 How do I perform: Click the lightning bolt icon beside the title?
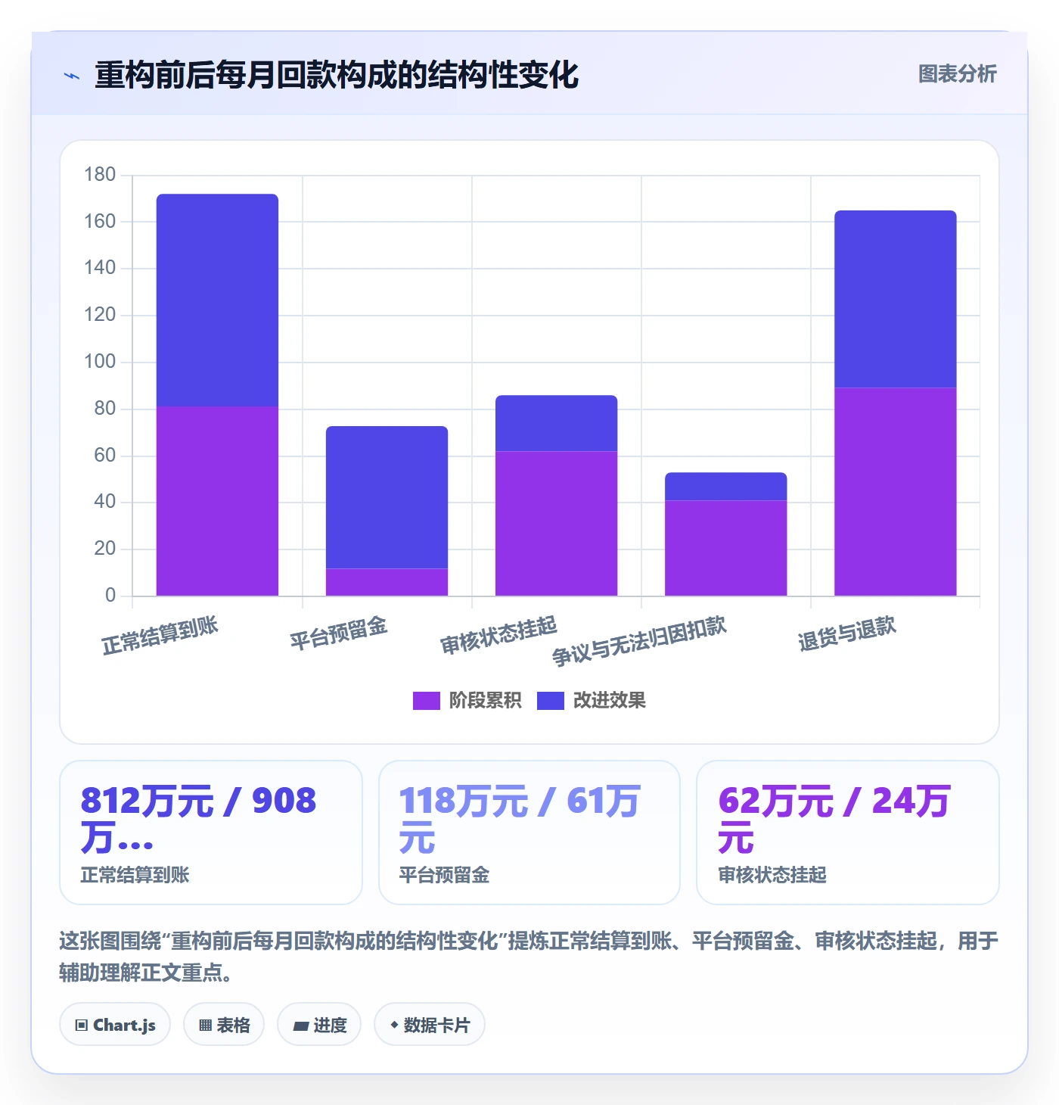coord(72,76)
